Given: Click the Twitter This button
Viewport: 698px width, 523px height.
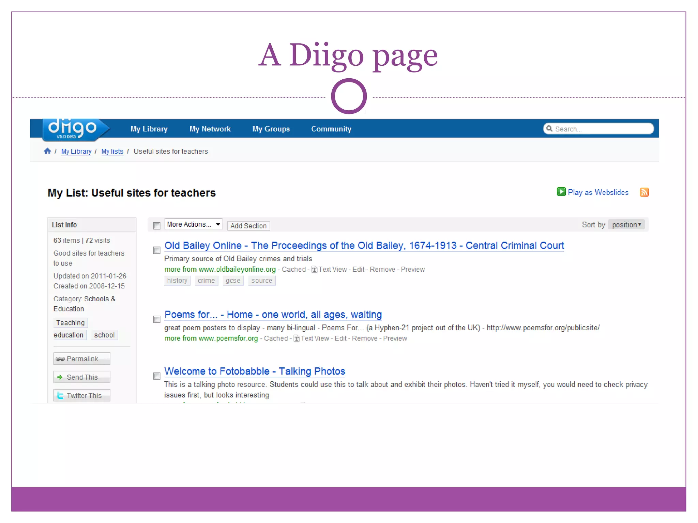Looking at the screenshot, I should [82, 395].
